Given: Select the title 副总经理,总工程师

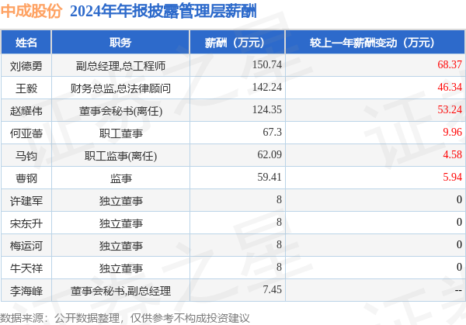Looking at the screenshot, I should tap(120, 66).
